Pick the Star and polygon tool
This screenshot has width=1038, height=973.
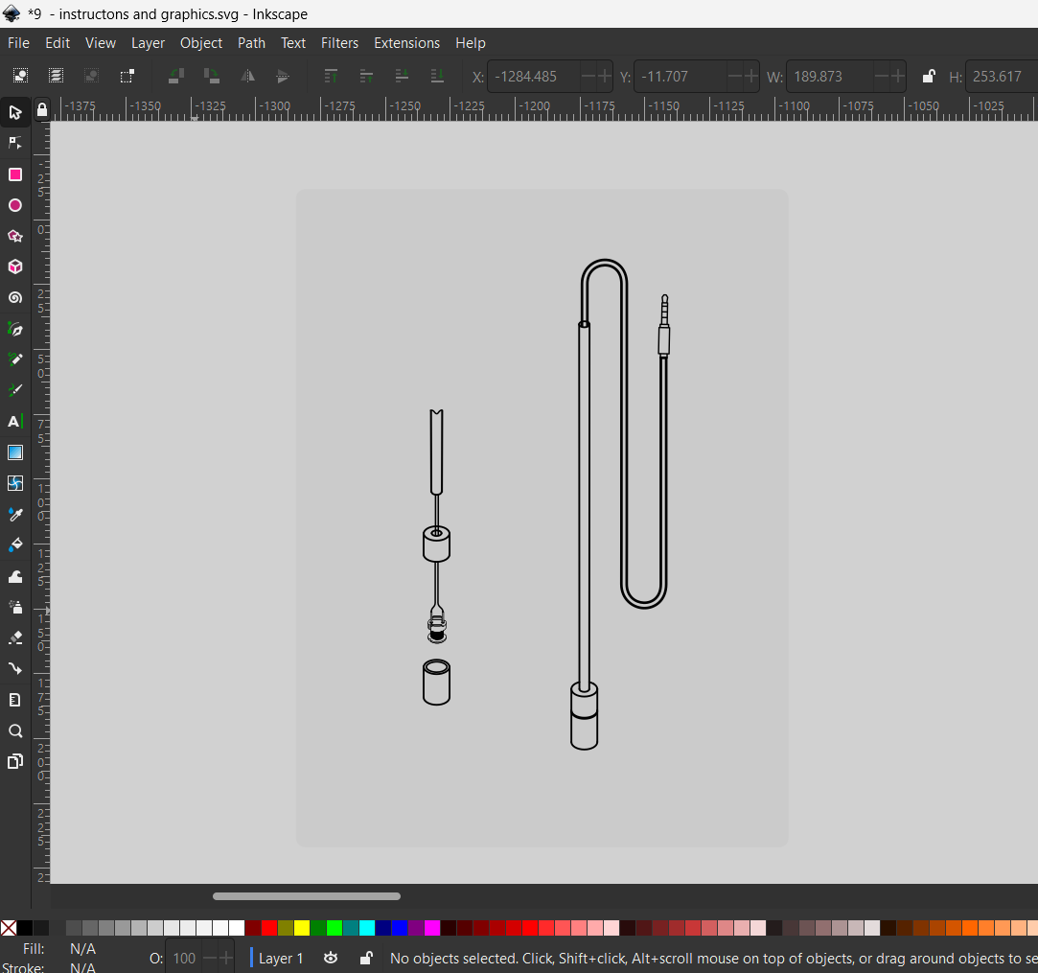(x=15, y=236)
